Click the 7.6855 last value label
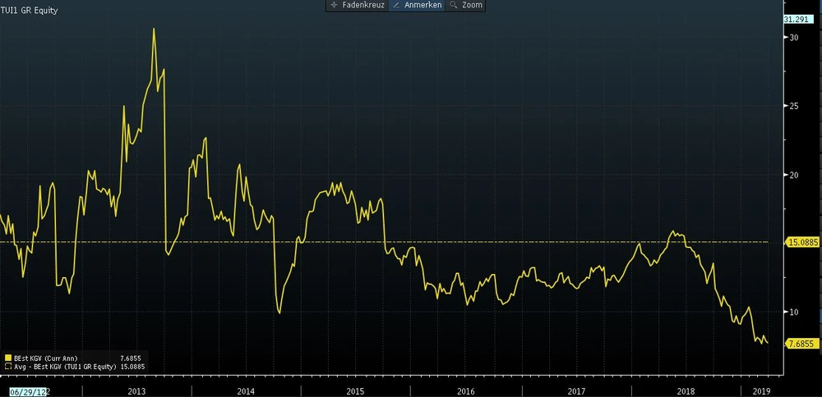This screenshot has width=822, height=397. click(x=801, y=344)
